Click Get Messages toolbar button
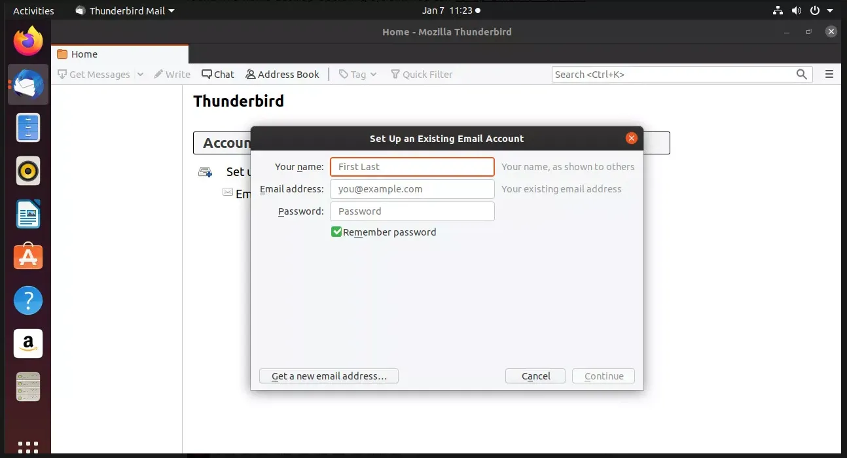The width and height of the screenshot is (847, 458). coord(94,75)
